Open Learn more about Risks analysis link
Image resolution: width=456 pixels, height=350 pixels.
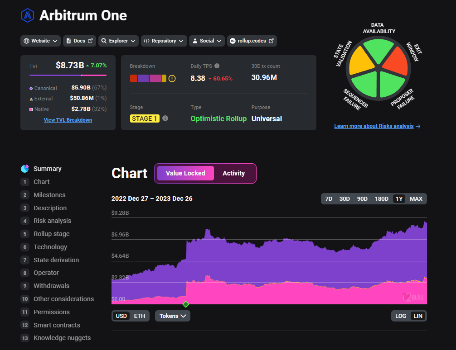point(374,126)
